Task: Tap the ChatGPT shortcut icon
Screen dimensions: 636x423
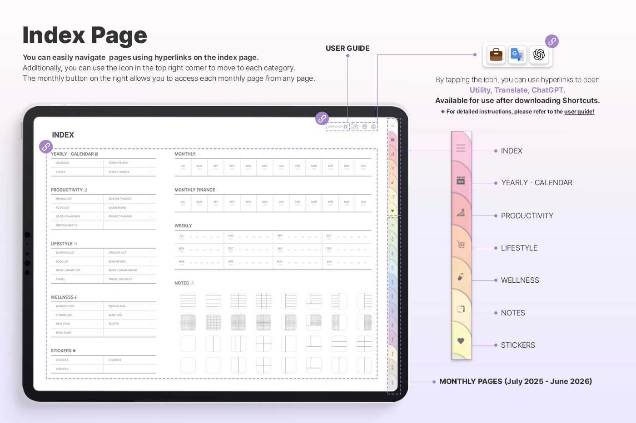Action: (539, 54)
